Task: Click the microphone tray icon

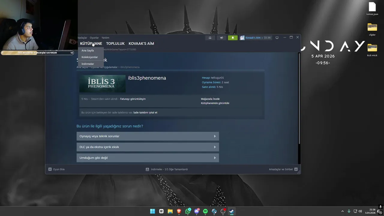Action: click(x=349, y=211)
